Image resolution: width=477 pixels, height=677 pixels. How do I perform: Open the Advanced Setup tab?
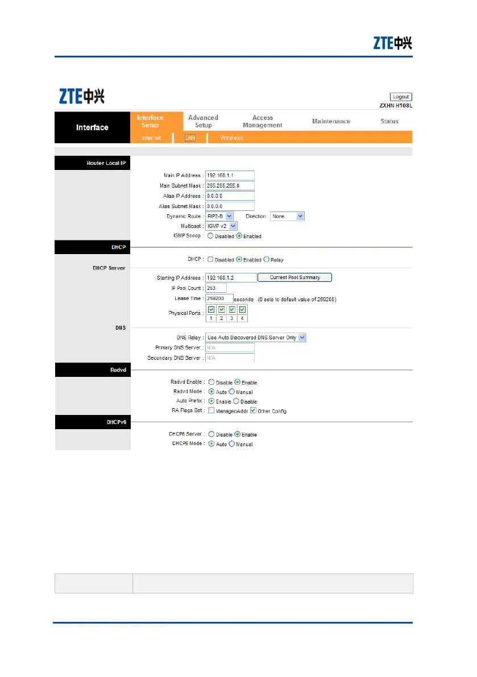pyautogui.click(x=204, y=121)
